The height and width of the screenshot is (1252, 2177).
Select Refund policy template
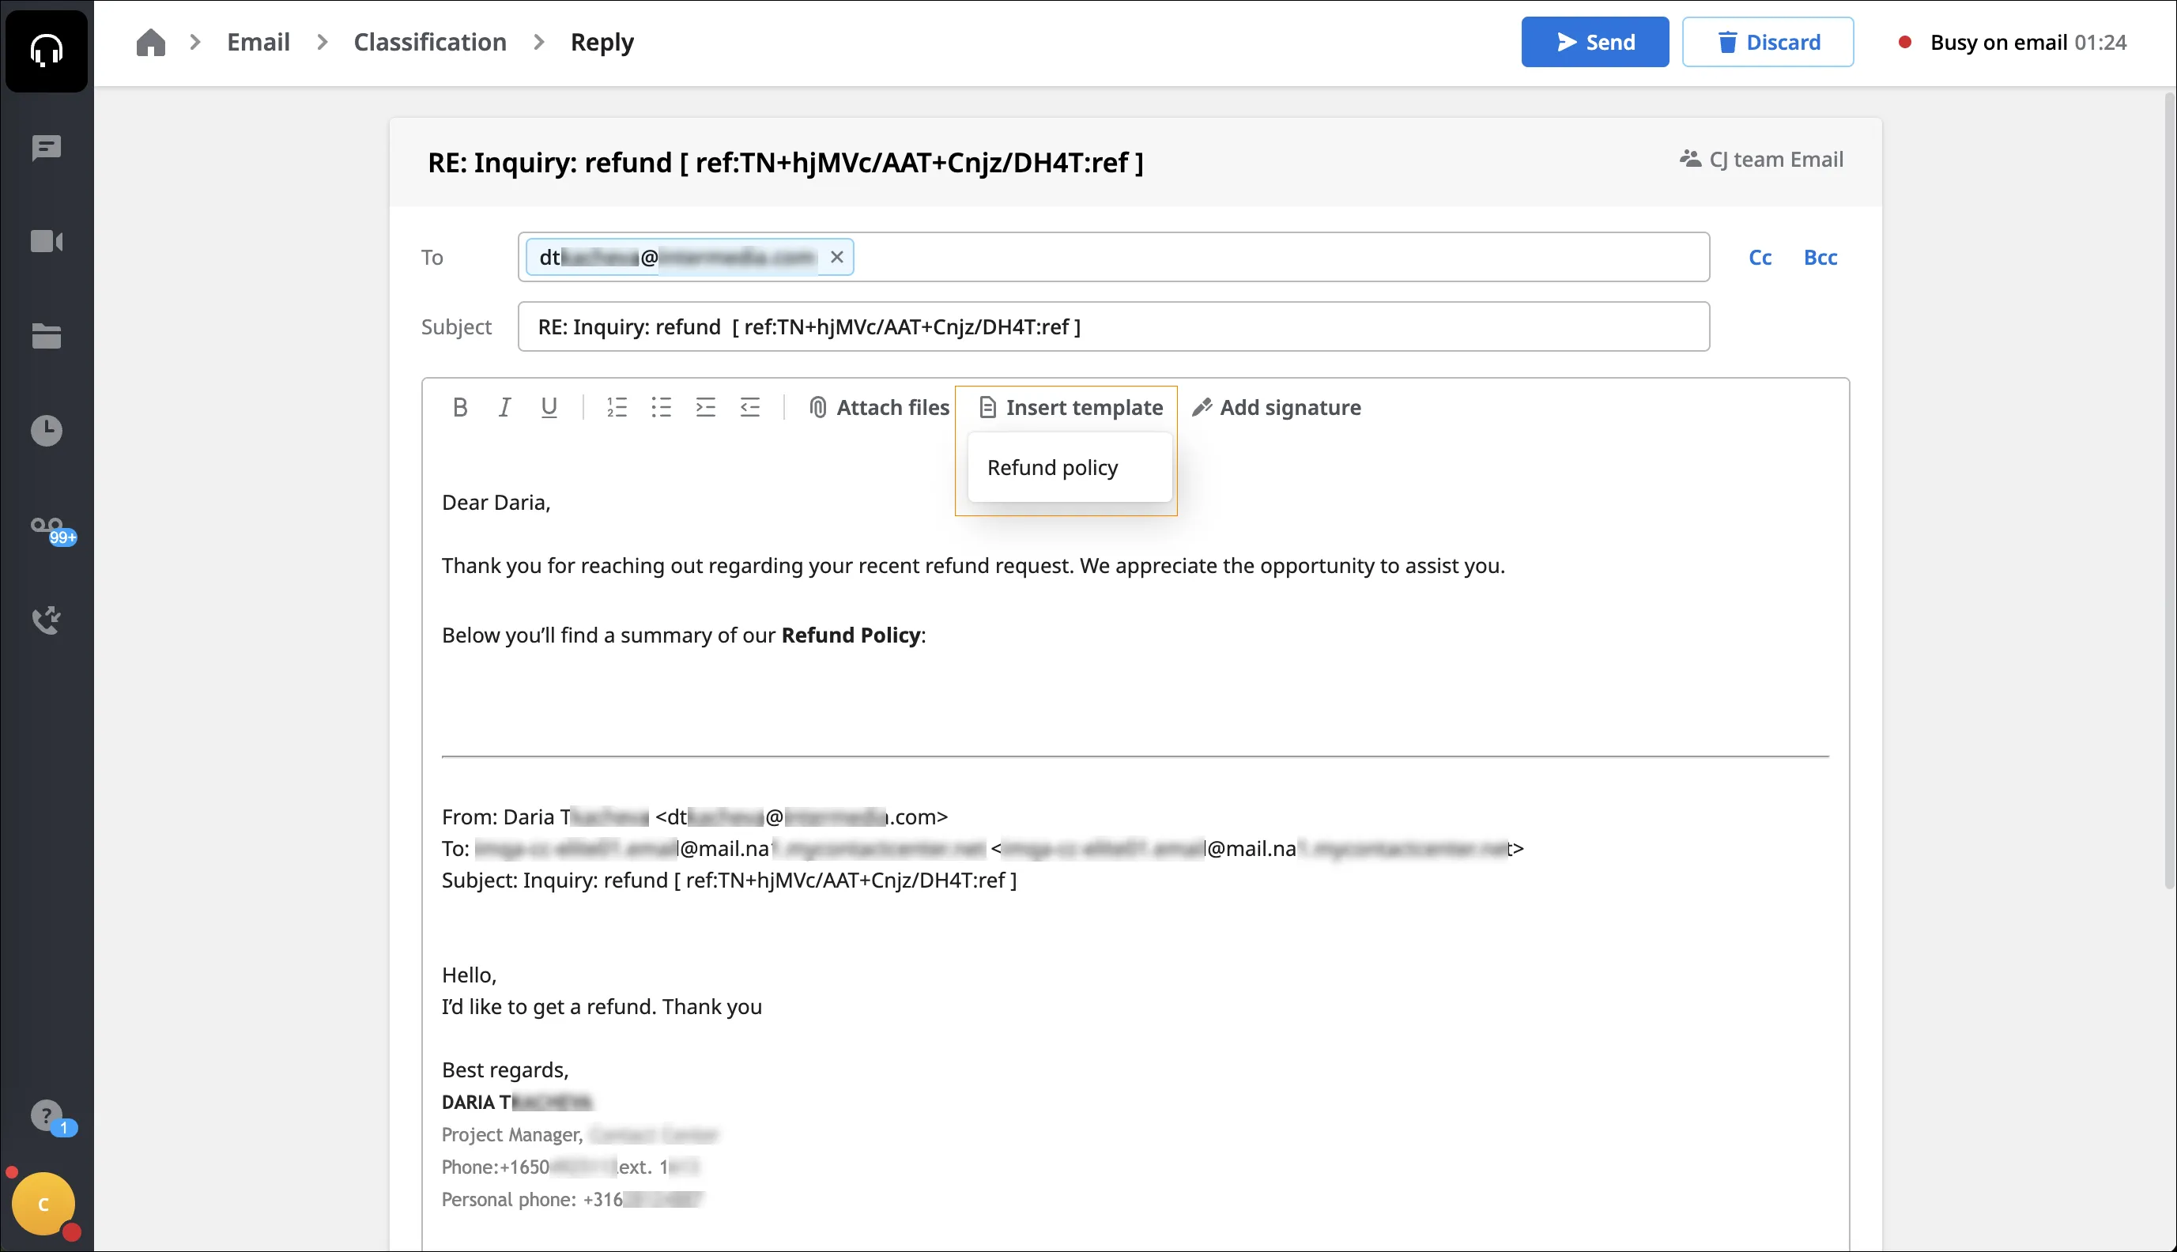(x=1070, y=468)
